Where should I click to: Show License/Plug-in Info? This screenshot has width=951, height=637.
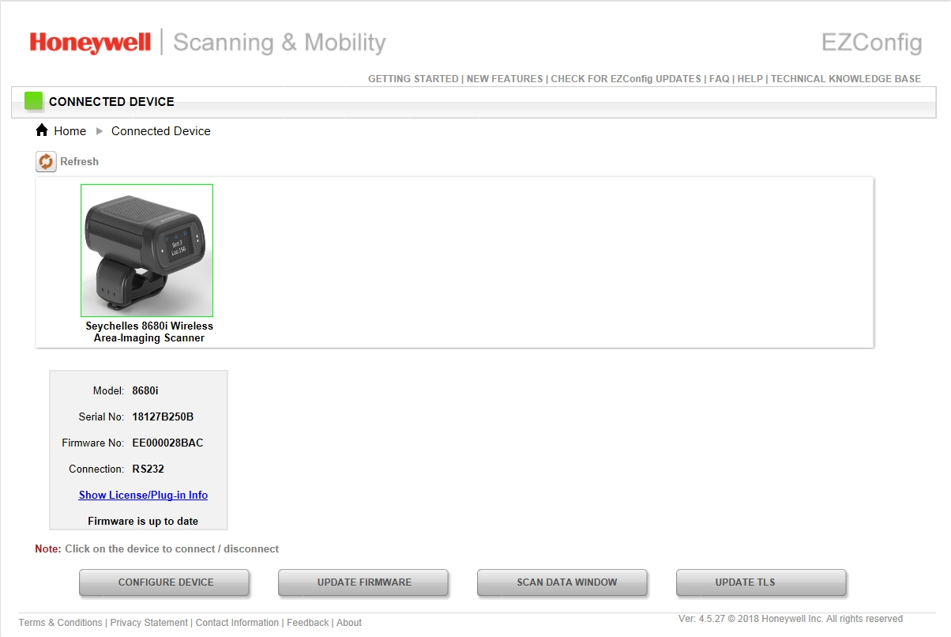point(142,495)
